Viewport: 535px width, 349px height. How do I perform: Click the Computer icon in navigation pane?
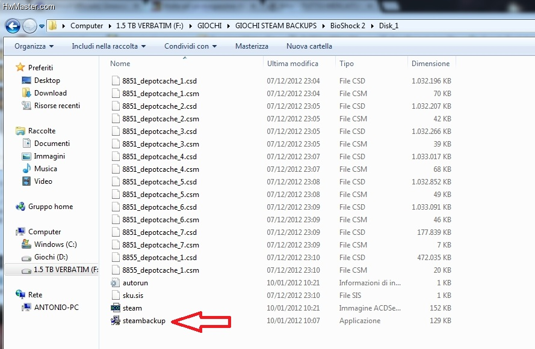click(20, 231)
